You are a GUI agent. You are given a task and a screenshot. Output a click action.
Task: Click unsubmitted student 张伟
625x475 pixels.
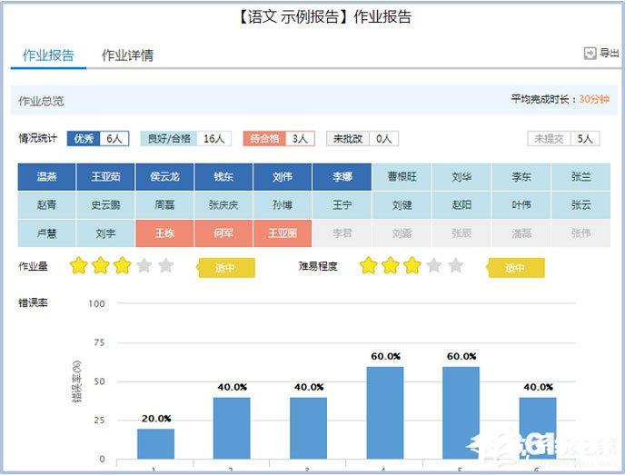point(581,233)
